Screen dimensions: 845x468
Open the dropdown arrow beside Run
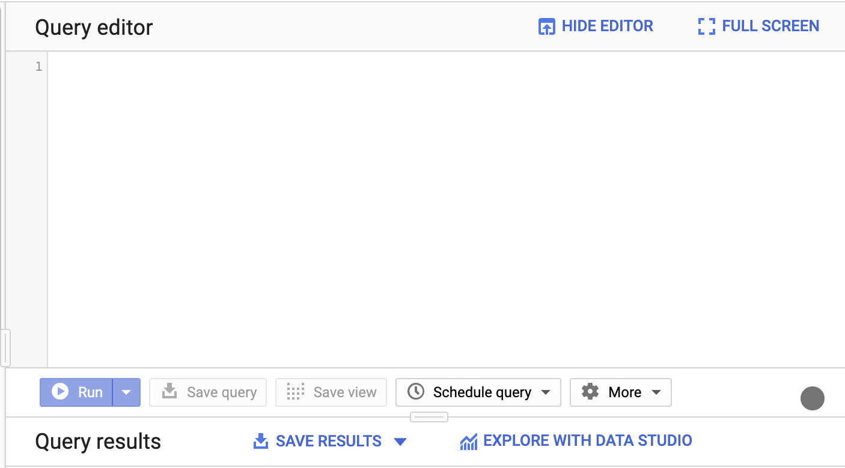(x=126, y=392)
